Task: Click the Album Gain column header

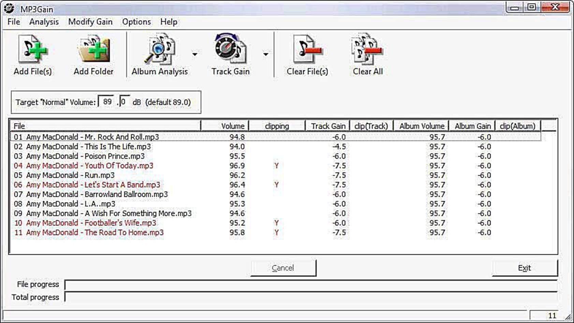Action: point(472,126)
